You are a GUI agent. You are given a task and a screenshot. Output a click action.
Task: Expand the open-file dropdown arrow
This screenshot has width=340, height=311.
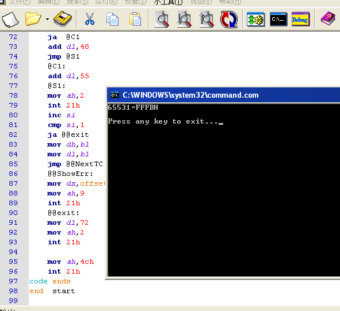tap(47, 20)
